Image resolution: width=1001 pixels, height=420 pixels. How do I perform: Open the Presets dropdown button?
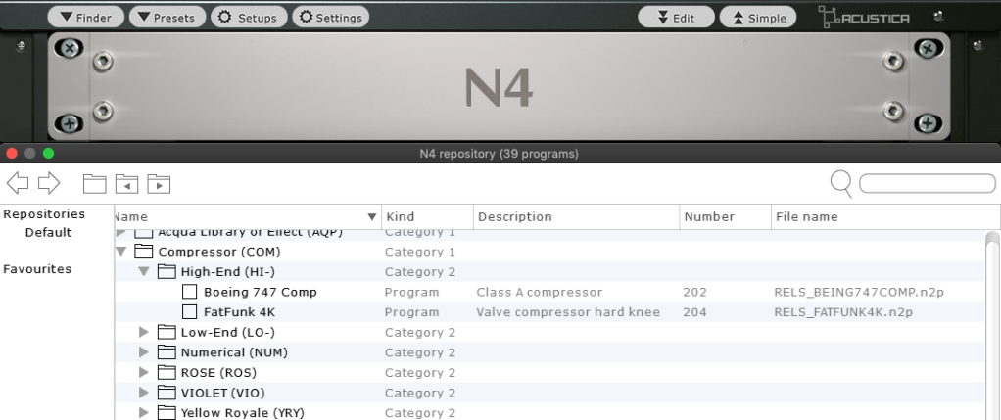[x=167, y=18]
